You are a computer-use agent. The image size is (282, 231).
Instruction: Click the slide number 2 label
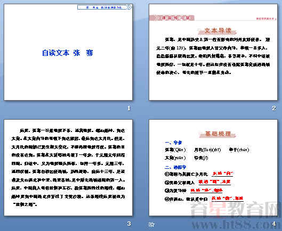point(274,108)
